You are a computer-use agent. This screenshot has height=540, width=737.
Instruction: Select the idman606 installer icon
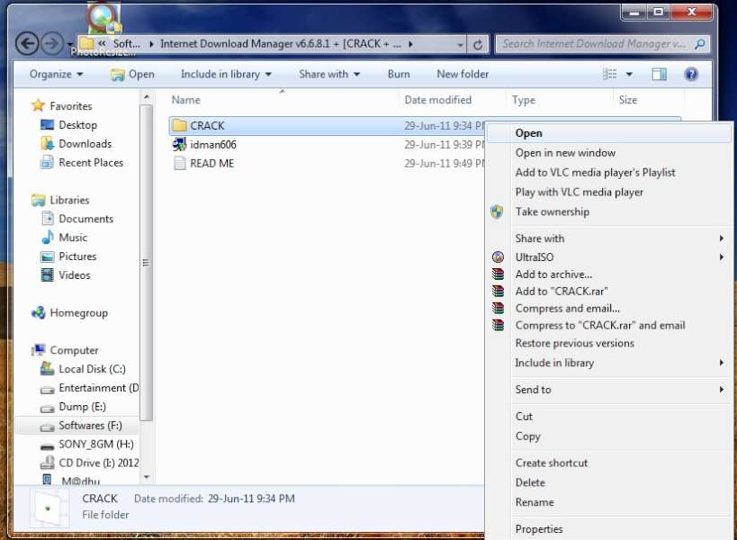pos(180,144)
